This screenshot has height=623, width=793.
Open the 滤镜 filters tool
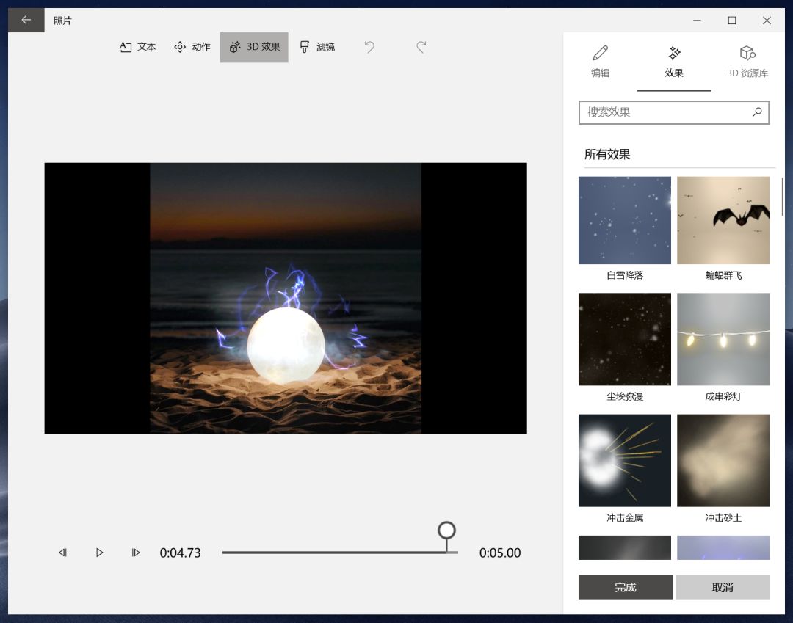point(317,47)
